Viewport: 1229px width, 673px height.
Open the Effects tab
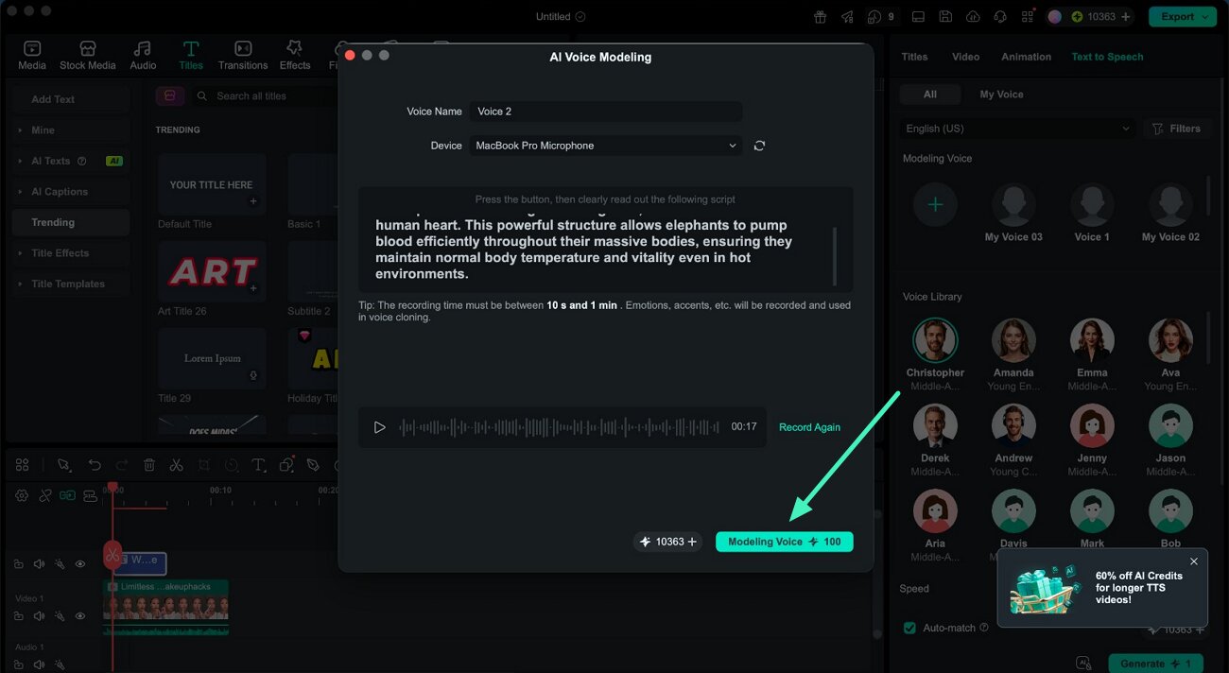[295, 55]
